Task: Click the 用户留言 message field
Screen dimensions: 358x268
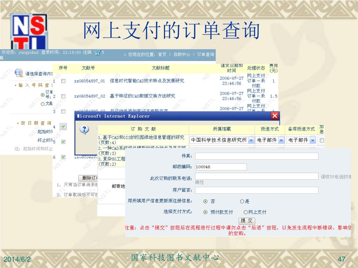Action: coord(257,190)
